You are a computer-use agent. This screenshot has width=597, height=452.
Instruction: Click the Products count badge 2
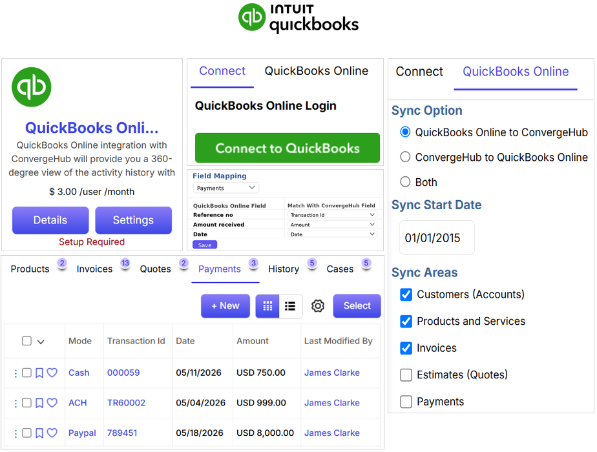[62, 263]
